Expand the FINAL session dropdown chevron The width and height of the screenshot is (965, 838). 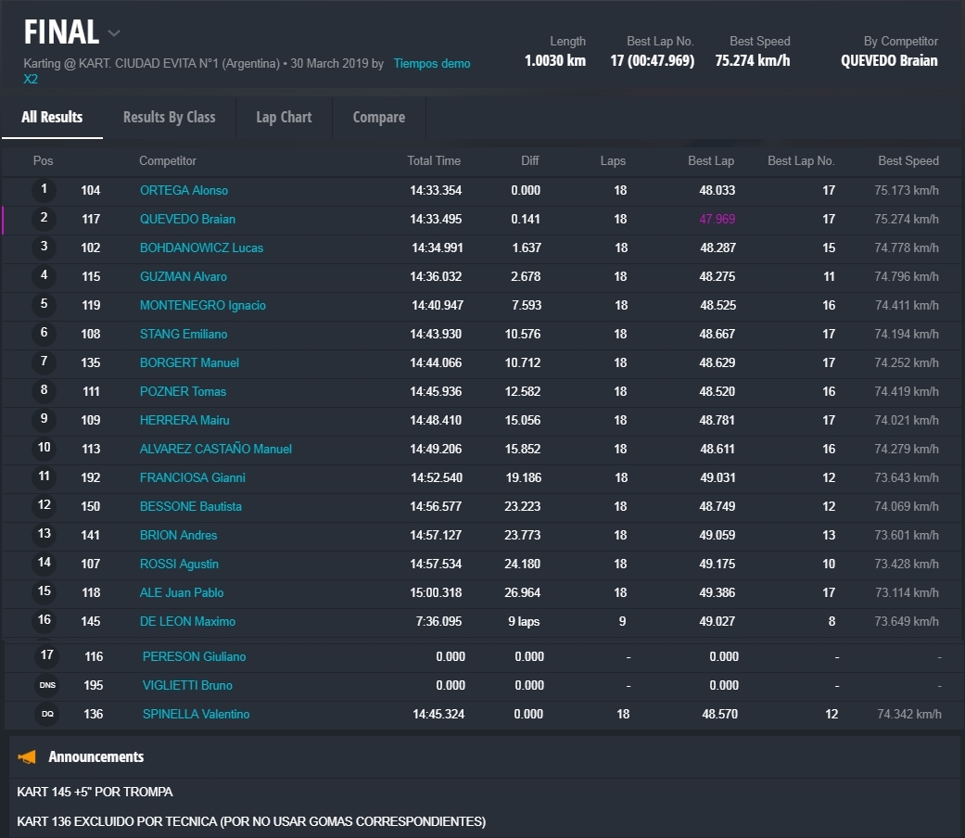click(114, 33)
